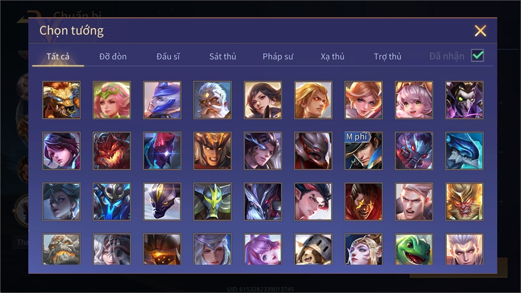Screen dimensions: 521x293
Task: Choose the white-bearded old man hero
Action: [x=212, y=100]
